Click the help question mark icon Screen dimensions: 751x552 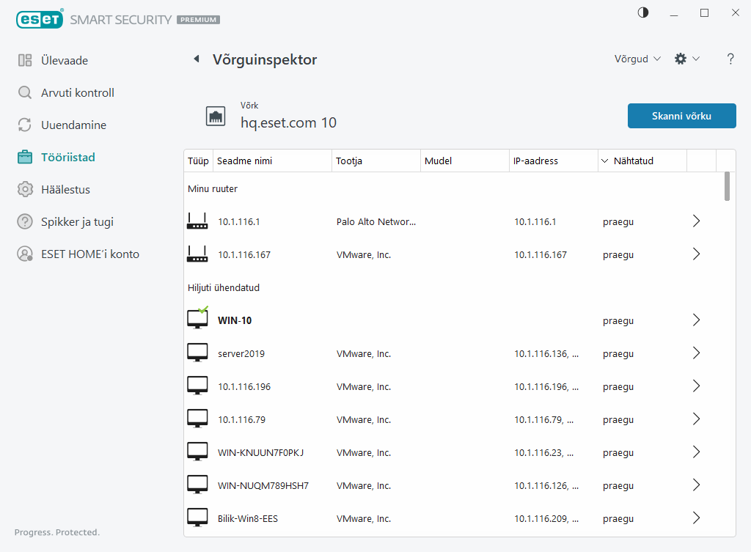(x=730, y=59)
